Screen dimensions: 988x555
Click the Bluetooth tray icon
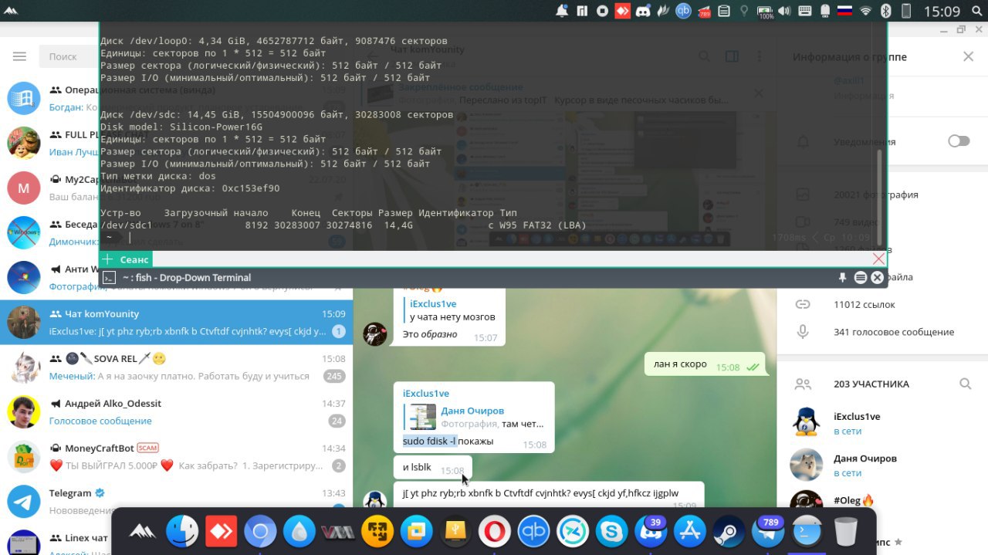click(x=886, y=11)
